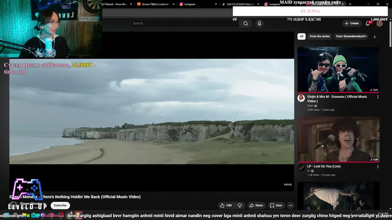The height and width of the screenshot is (220, 392).
Task: Open a new browser tab with plus
Action: [x=350, y=4]
